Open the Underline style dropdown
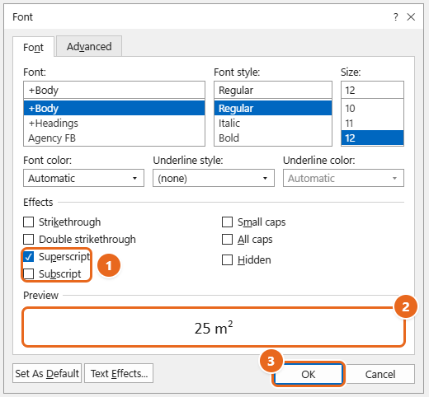The height and width of the screenshot is (397, 429). pyautogui.click(x=214, y=178)
